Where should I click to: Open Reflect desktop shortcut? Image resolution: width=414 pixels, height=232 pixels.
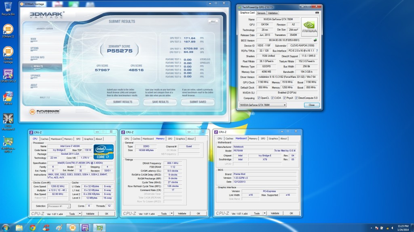[8, 98]
